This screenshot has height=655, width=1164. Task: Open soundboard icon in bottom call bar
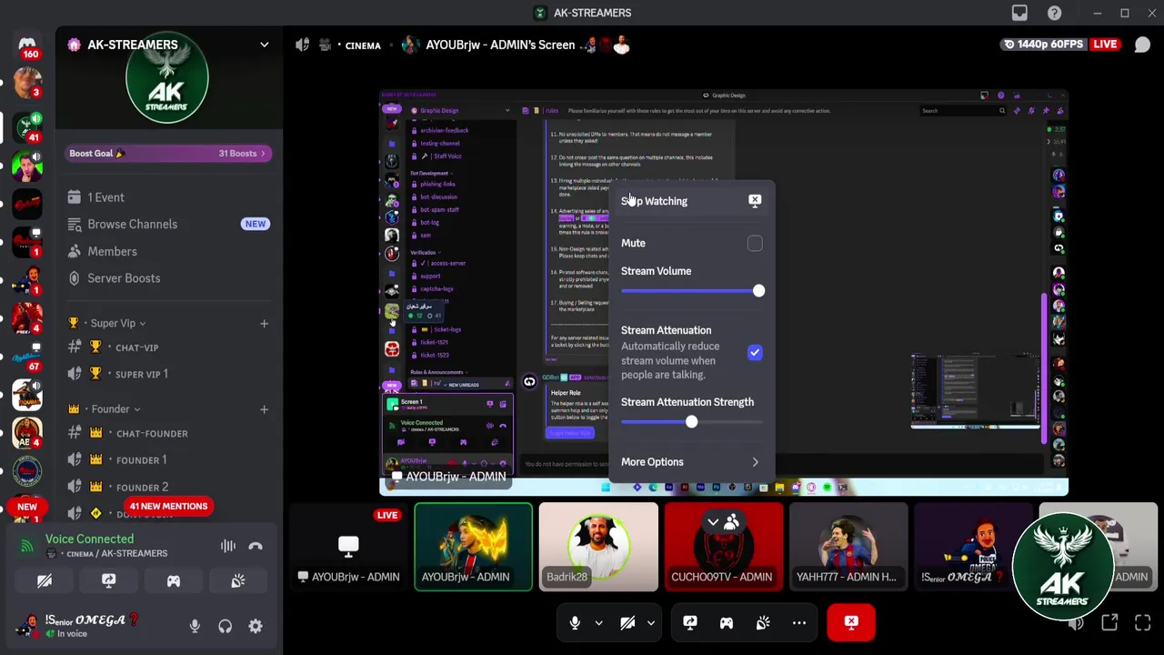coord(763,622)
